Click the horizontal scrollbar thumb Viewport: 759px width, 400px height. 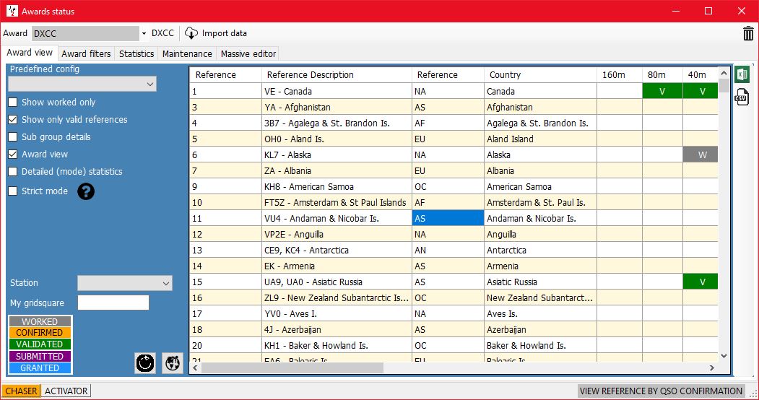point(292,368)
